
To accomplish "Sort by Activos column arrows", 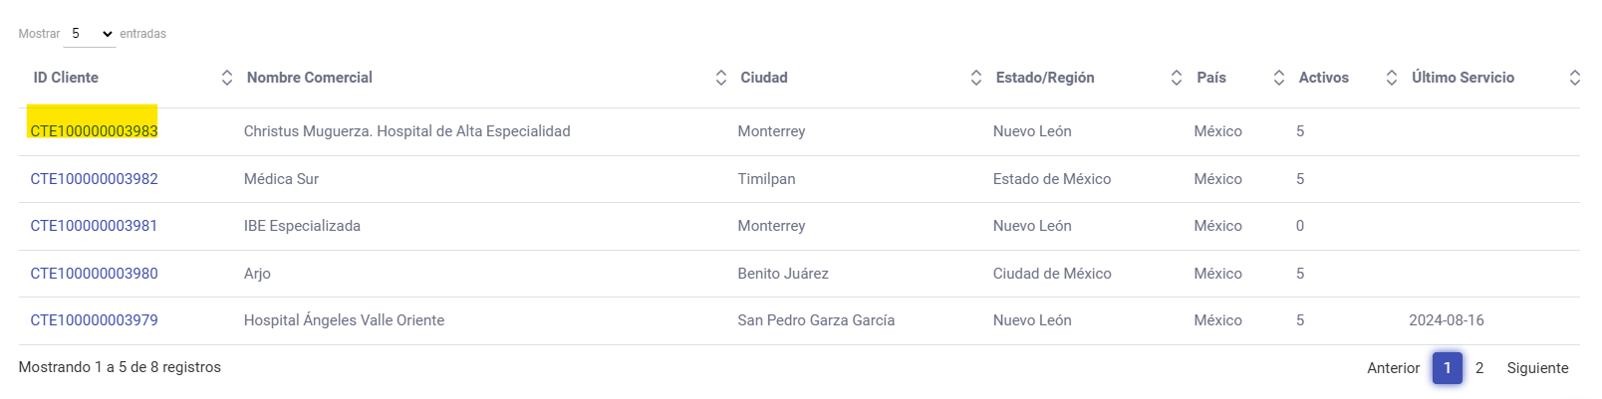I will pyautogui.click(x=1392, y=78).
